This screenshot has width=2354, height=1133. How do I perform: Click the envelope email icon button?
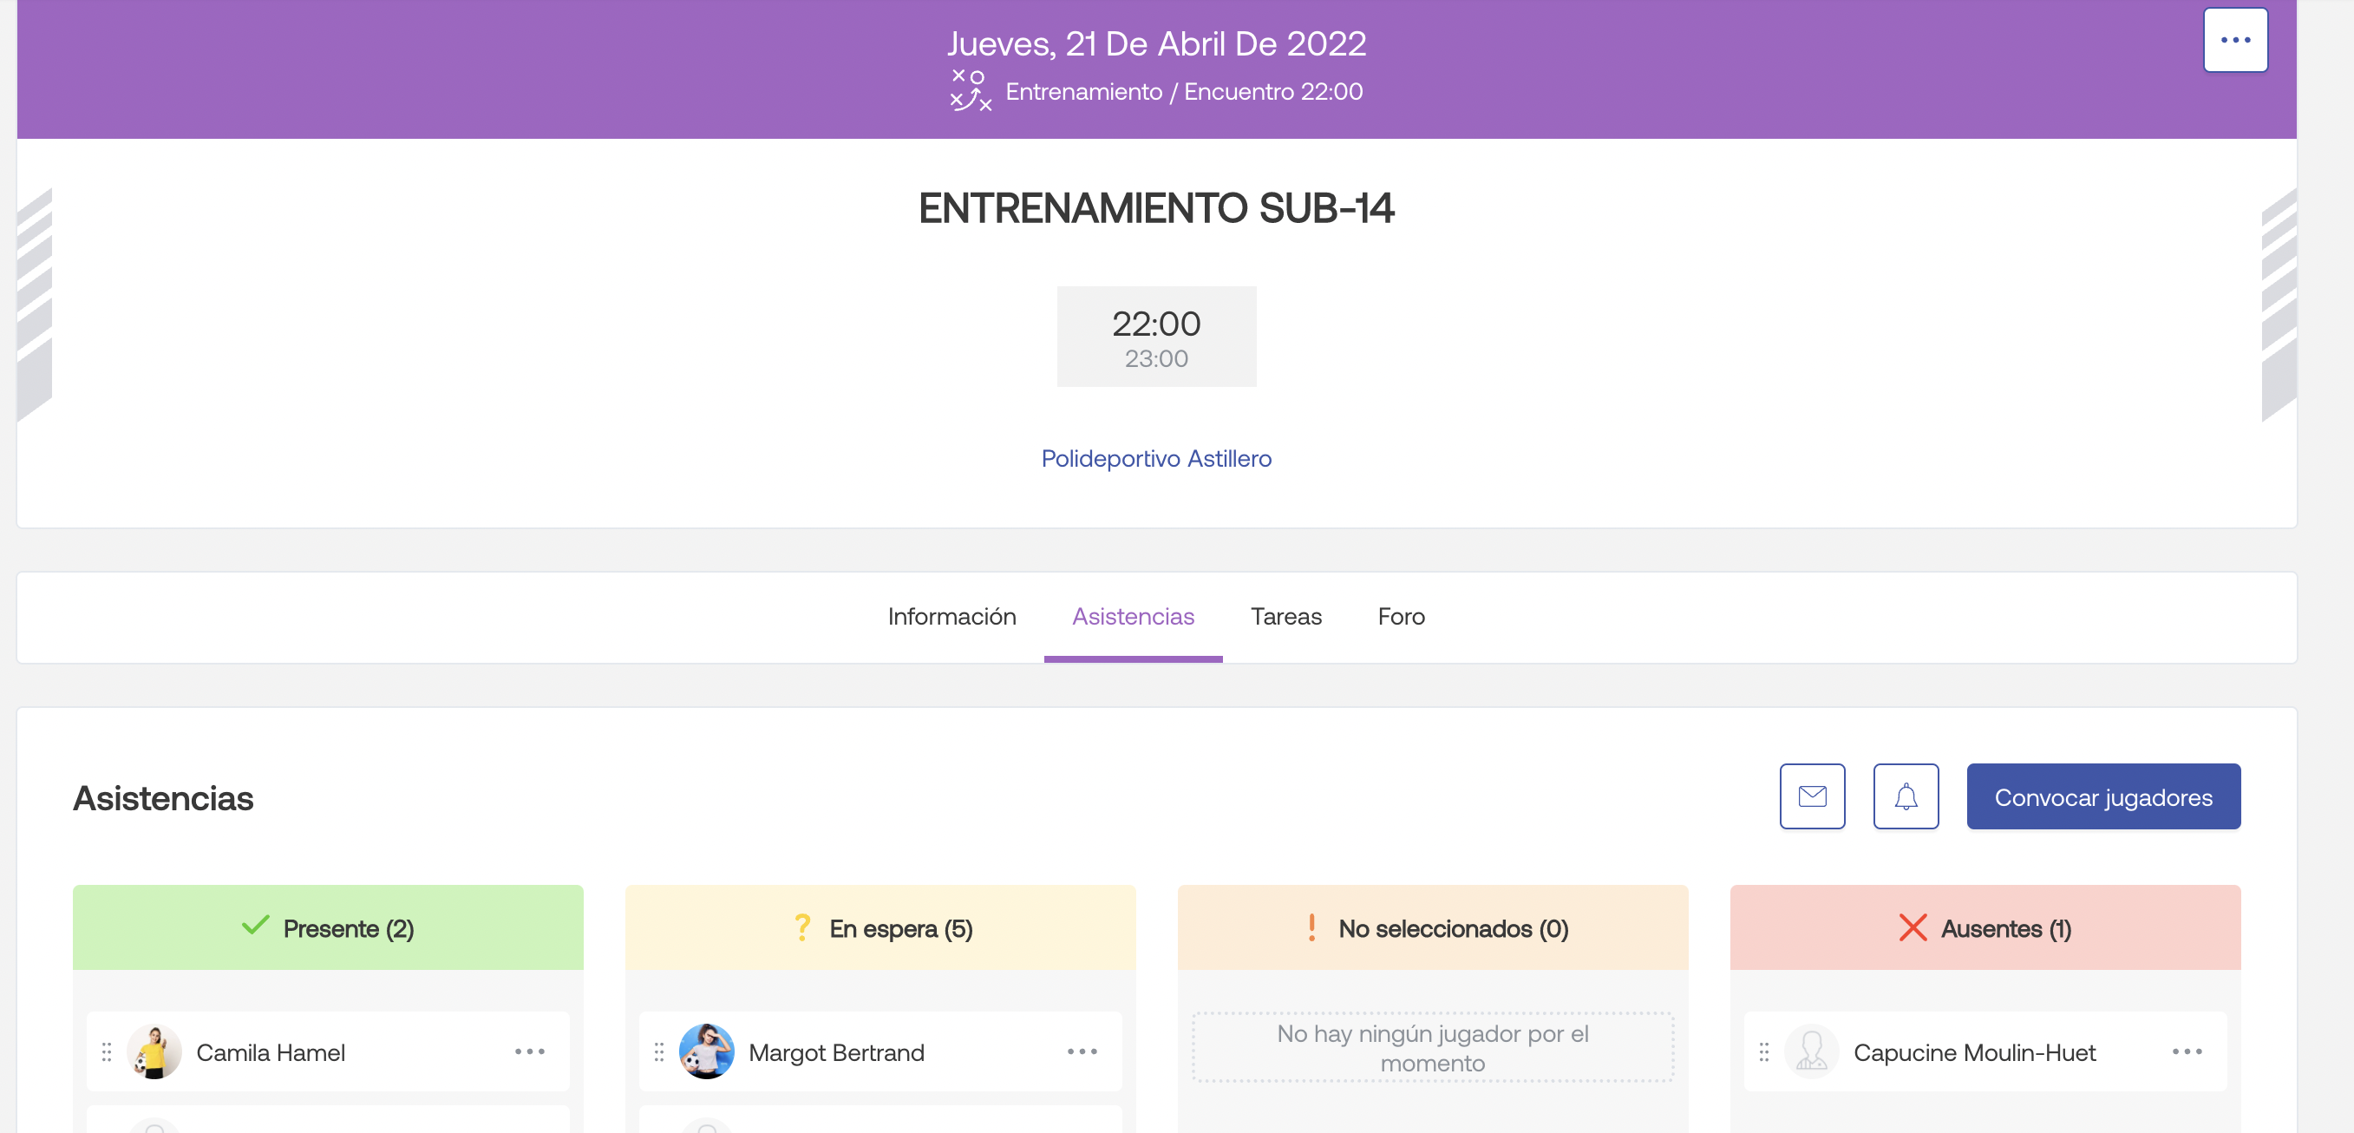(1811, 796)
